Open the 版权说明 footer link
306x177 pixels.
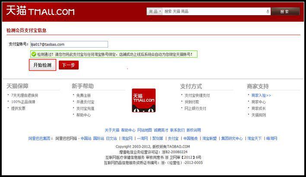click(194, 130)
